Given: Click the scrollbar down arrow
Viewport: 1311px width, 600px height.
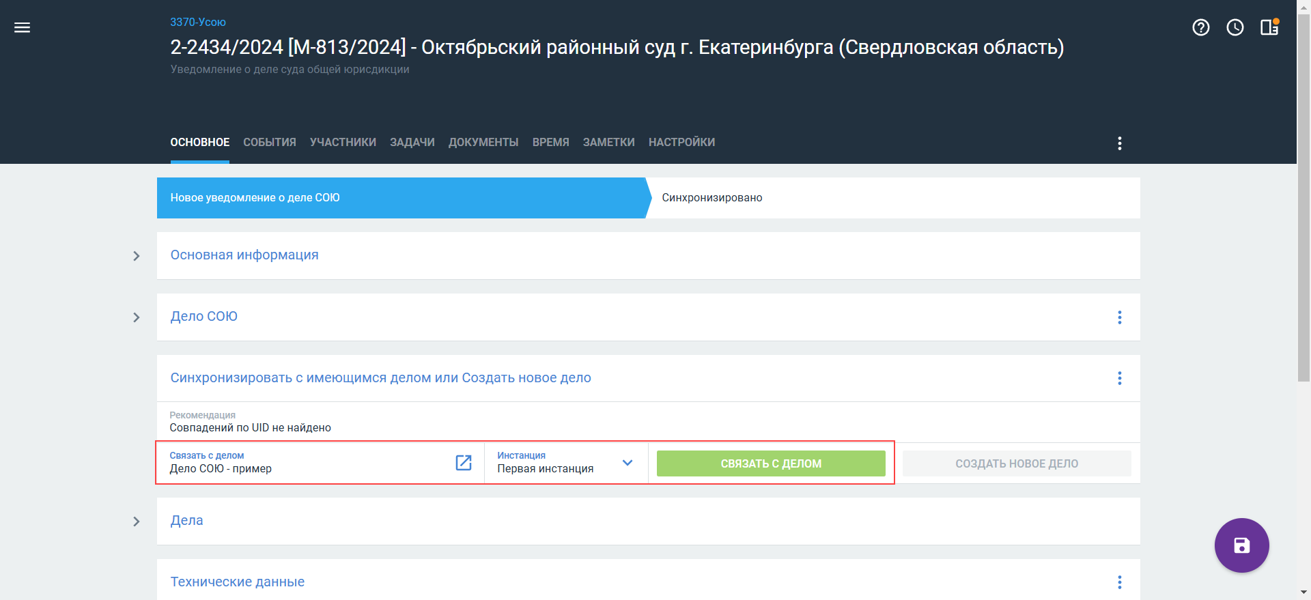Looking at the screenshot, I should (x=1303, y=592).
